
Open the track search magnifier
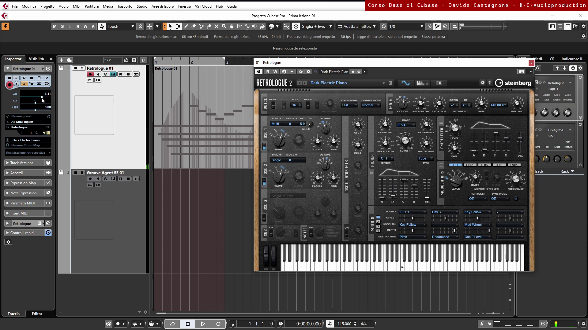click(x=143, y=60)
